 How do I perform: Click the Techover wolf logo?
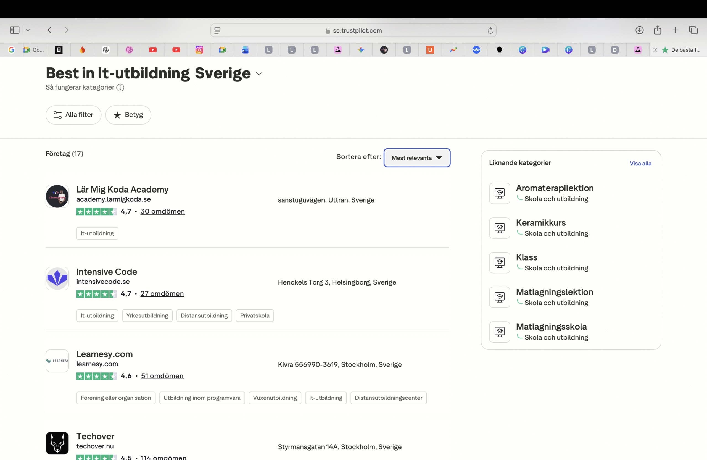[57, 443]
